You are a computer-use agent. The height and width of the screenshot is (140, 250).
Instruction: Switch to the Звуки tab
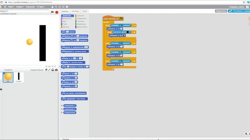(85, 11)
